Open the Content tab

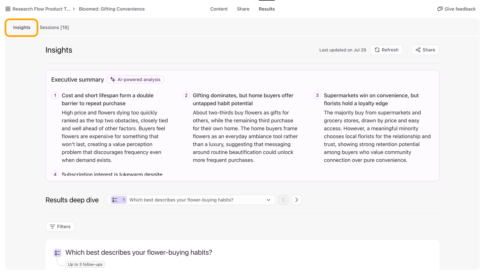[219, 9]
